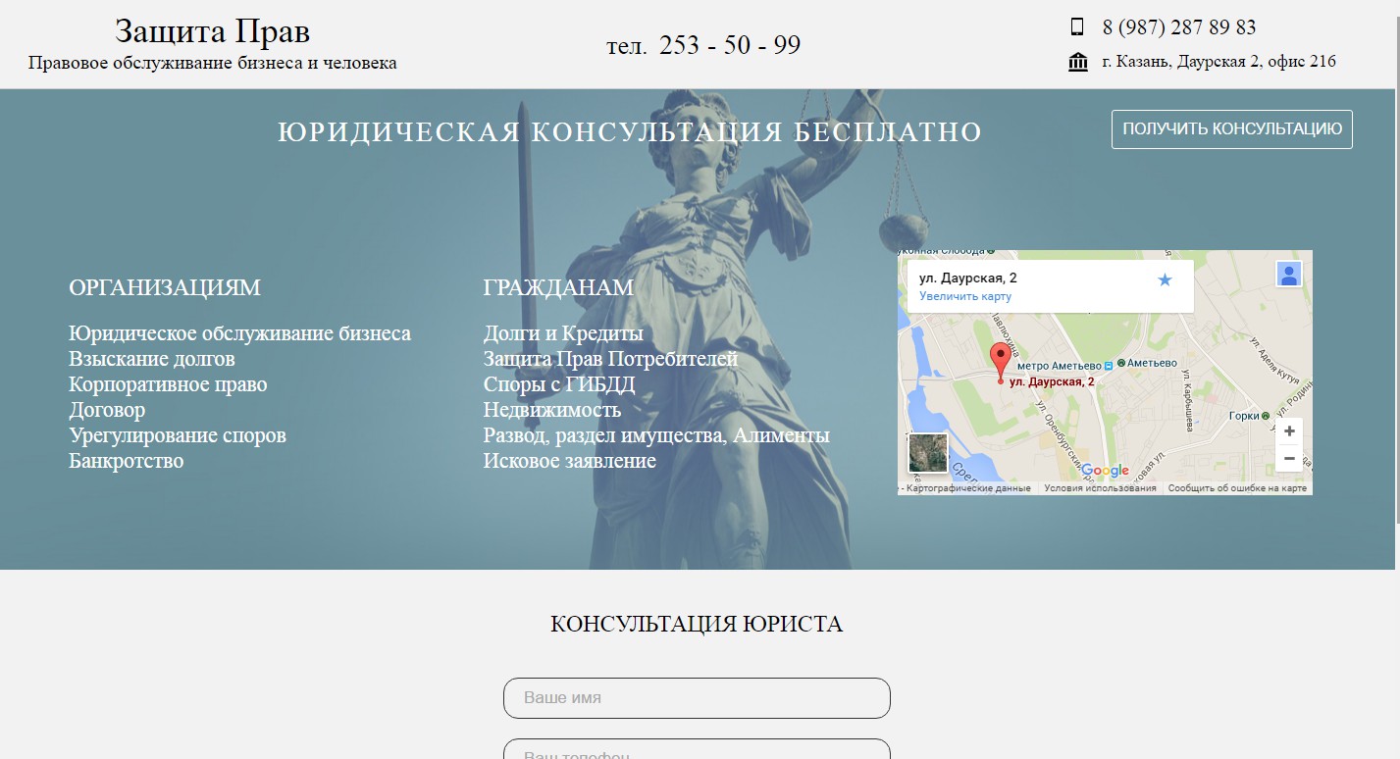Click the ОРГАНИЗАЦИЯМ heading

click(165, 287)
